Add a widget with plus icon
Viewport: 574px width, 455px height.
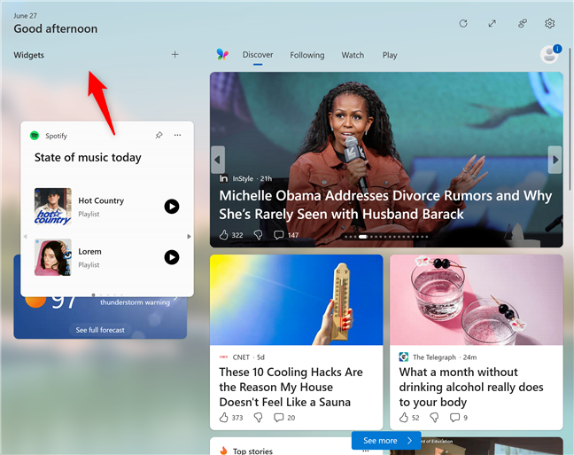pos(175,55)
